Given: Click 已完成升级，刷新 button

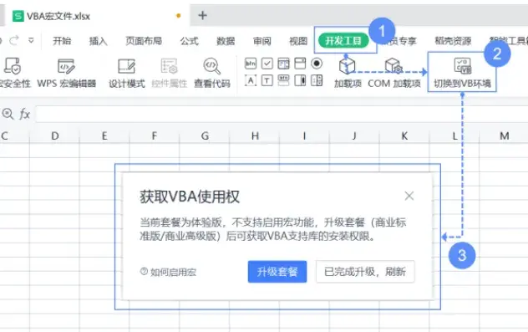Looking at the screenshot, I should tap(365, 272).
